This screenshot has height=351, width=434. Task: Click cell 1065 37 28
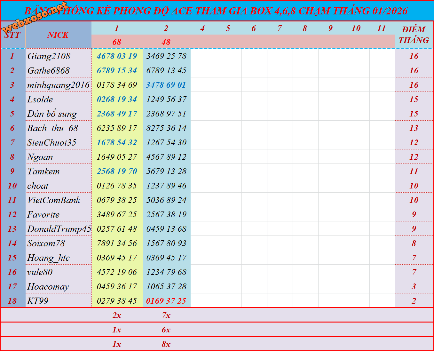point(166,286)
